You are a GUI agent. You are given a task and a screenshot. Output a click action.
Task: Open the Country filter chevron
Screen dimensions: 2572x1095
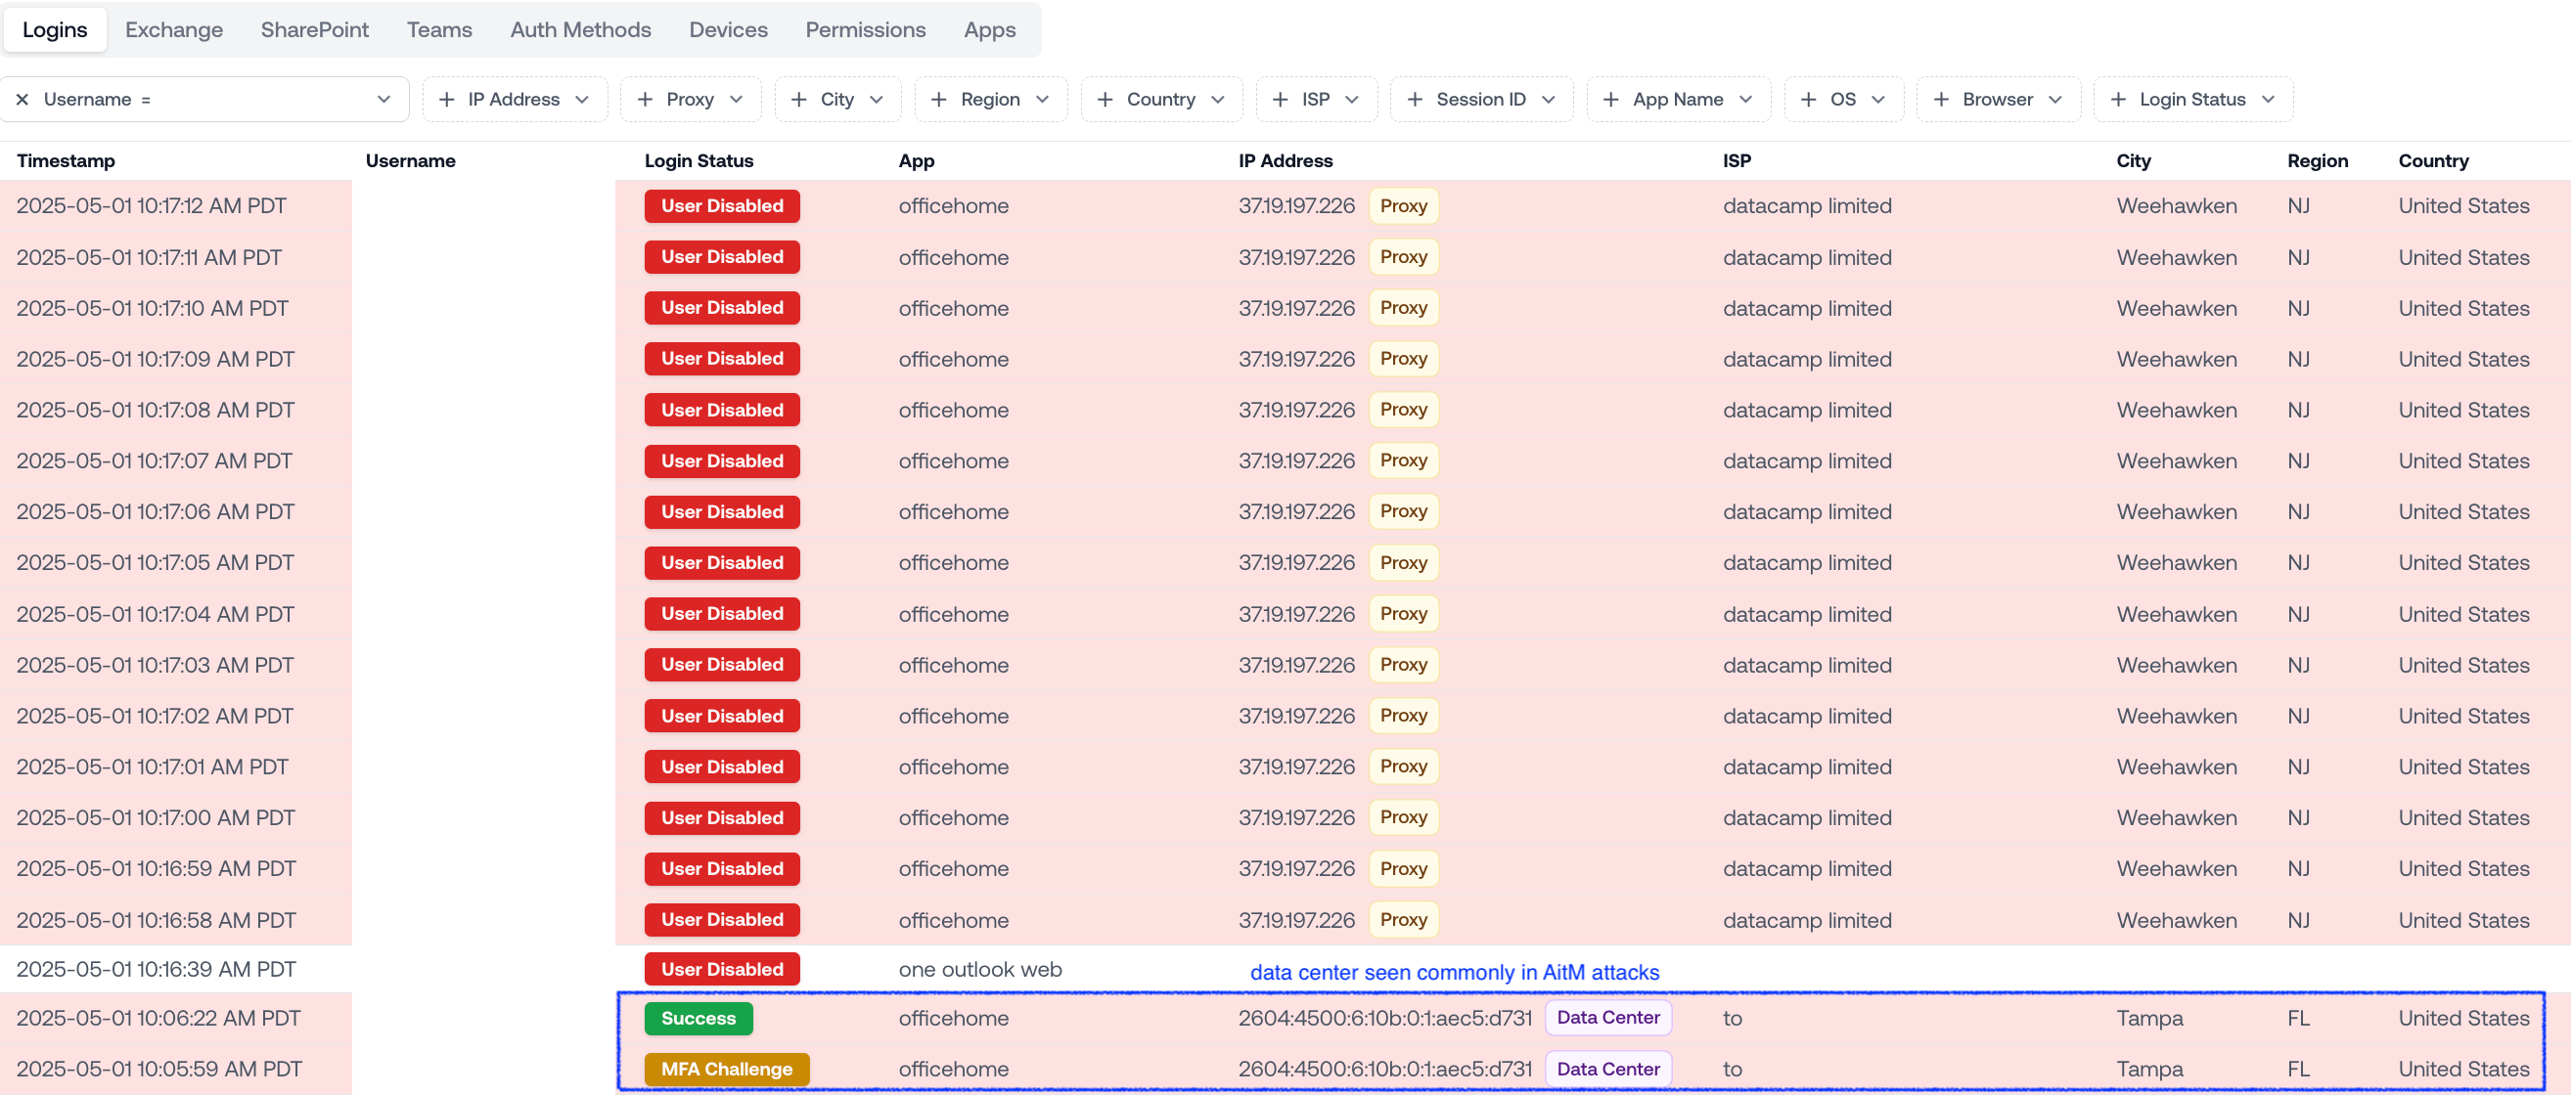(x=1218, y=100)
